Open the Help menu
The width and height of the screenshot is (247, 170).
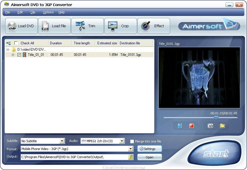click(x=61, y=12)
